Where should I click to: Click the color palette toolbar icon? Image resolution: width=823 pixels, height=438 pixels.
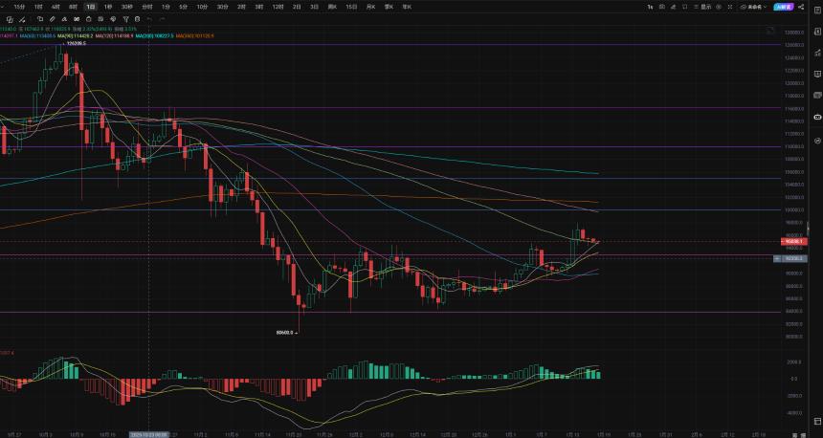click(113, 19)
